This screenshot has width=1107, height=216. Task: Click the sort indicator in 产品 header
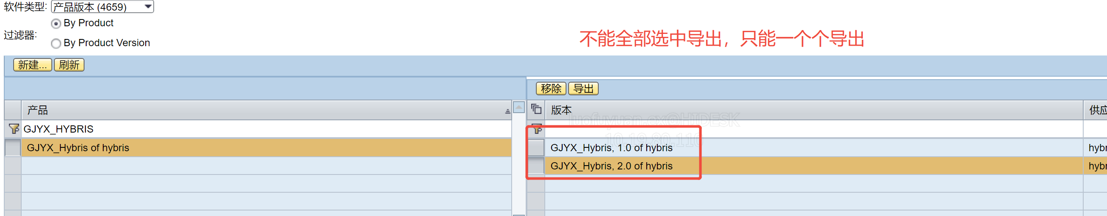pyautogui.click(x=507, y=111)
